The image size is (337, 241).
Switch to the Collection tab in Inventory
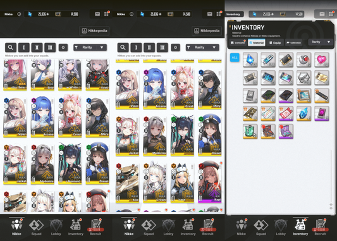[x=294, y=42]
